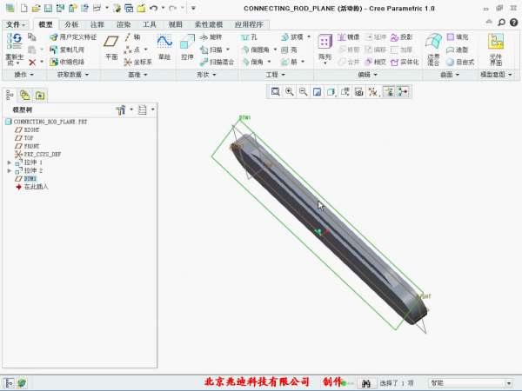Image resolution: width=522 pixels, height=391 pixels.
Task: Expand the 编辑 (Editing) group
Action: (367, 75)
